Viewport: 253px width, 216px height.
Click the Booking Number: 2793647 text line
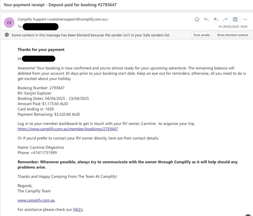click(41, 88)
